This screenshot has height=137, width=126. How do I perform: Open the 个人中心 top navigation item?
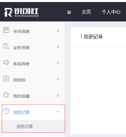click(x=111, y=12)
